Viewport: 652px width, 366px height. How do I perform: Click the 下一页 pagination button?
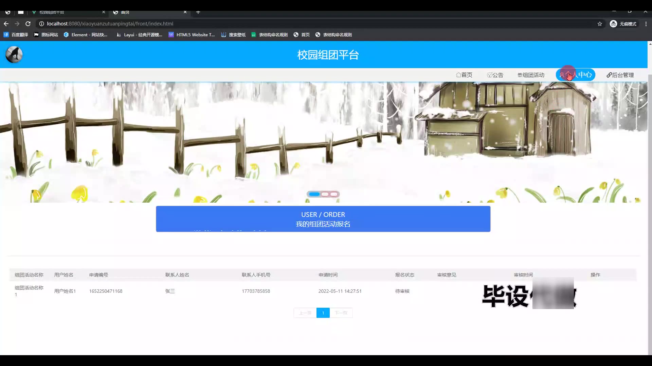(x=341, y=313)
